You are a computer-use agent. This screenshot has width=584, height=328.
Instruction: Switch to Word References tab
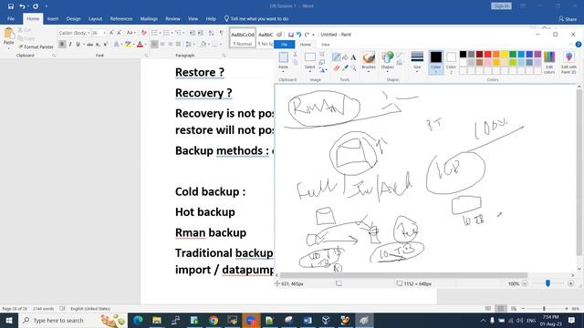(x=121, y=18)
